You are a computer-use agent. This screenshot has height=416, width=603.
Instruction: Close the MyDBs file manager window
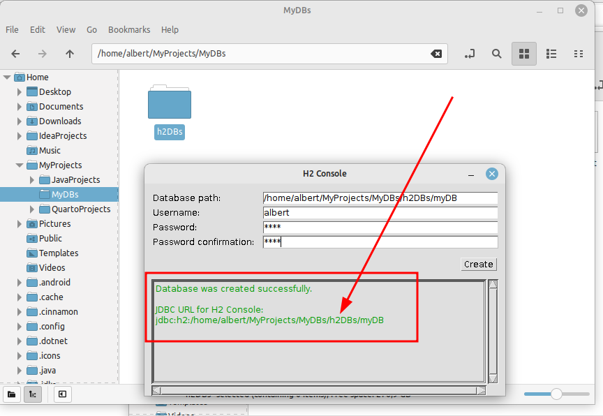click(x=581, y=10)
